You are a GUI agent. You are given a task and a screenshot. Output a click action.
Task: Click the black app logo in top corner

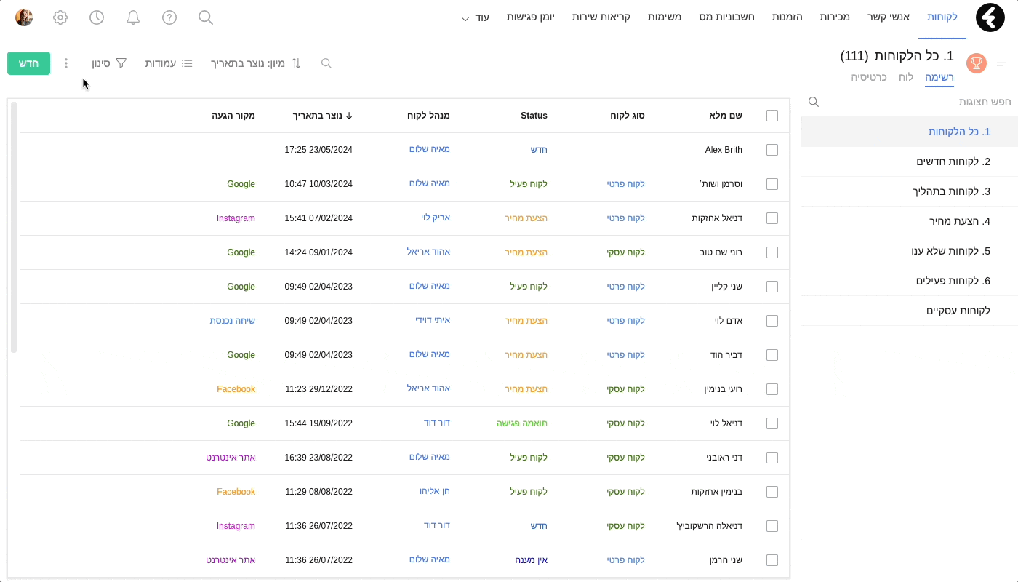click(990, 17)
